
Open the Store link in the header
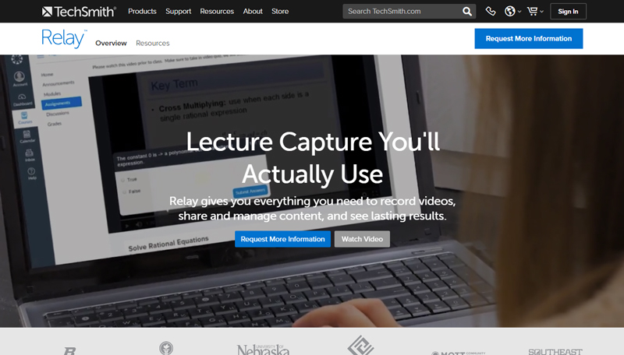point(279,12)
